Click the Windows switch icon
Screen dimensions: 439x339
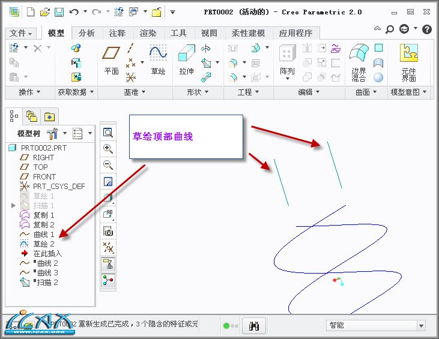tap(133, 12)
